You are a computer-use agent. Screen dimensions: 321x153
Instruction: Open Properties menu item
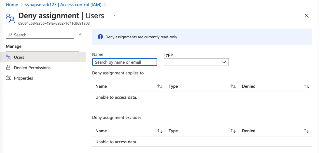[x=23, y=78]
